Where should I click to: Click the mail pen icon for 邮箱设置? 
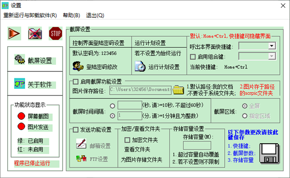tap(81, 144)
